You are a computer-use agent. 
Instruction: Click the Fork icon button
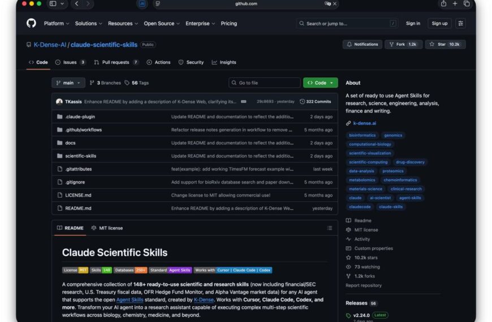404,45
